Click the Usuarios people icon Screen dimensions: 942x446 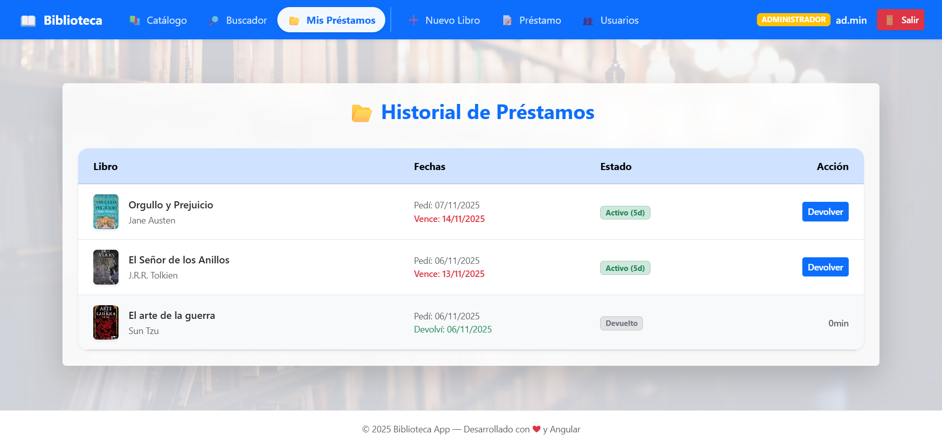click(x=588, y=21)
